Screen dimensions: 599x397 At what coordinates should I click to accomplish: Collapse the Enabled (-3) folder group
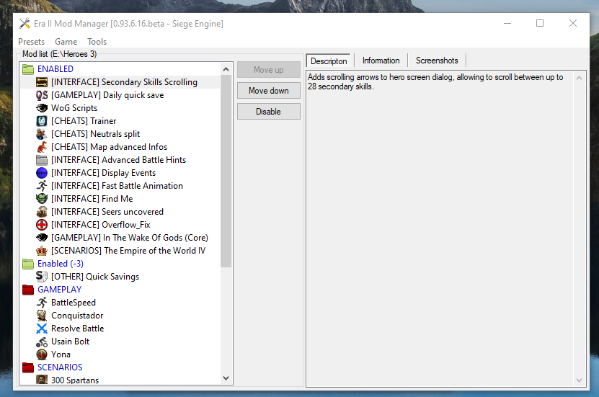pyautogui.click(x=28, y=264)
